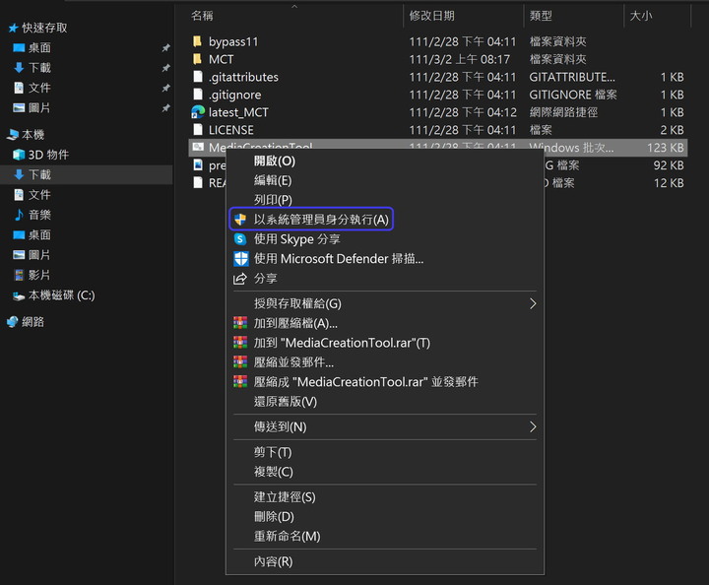Expand the 傳送到(N) submenu arrow
The image size is (709, 585).
(x=533, y=426)
